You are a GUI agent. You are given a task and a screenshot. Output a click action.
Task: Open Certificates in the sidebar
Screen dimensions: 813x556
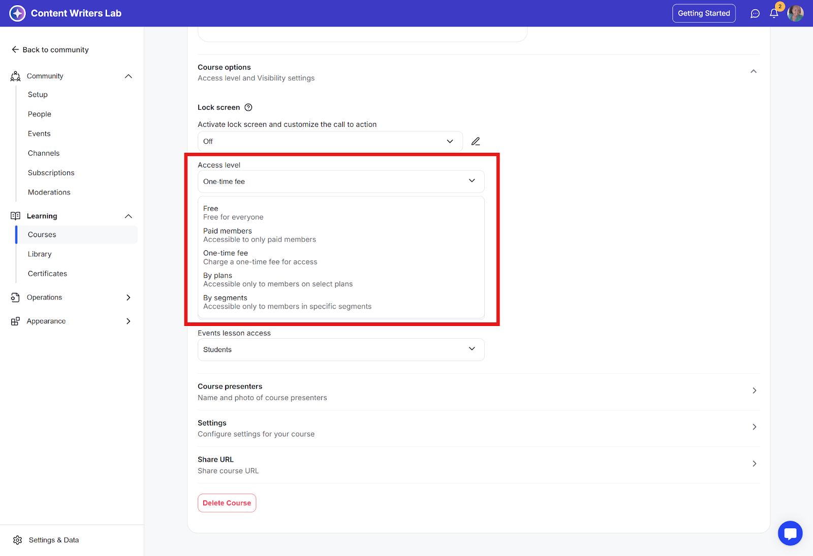pos(48,274)
